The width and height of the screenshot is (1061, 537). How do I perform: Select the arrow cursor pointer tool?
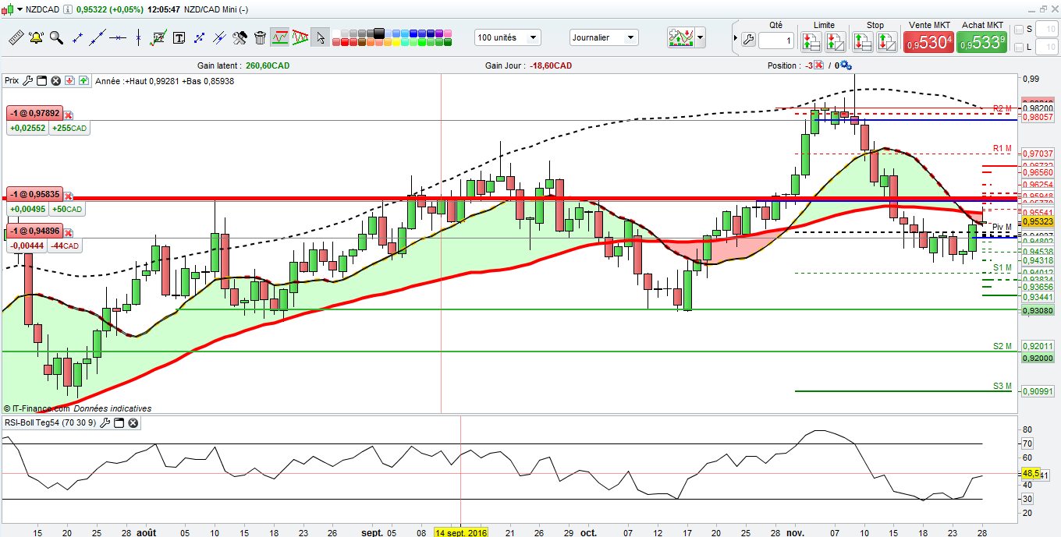(x=320, y=37)
